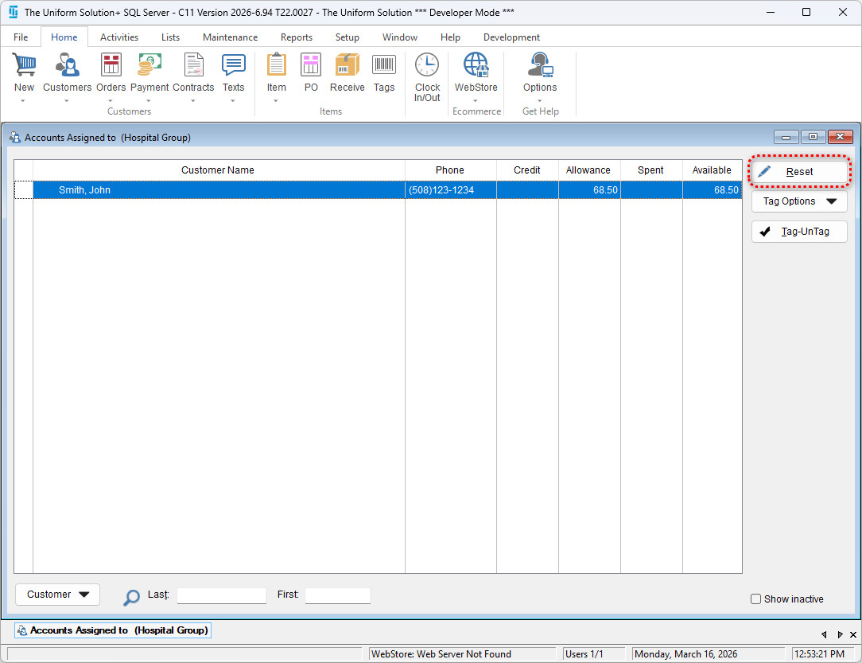Open Texts message icon
This screenshot has height=663, width=862.
[233, 65]
